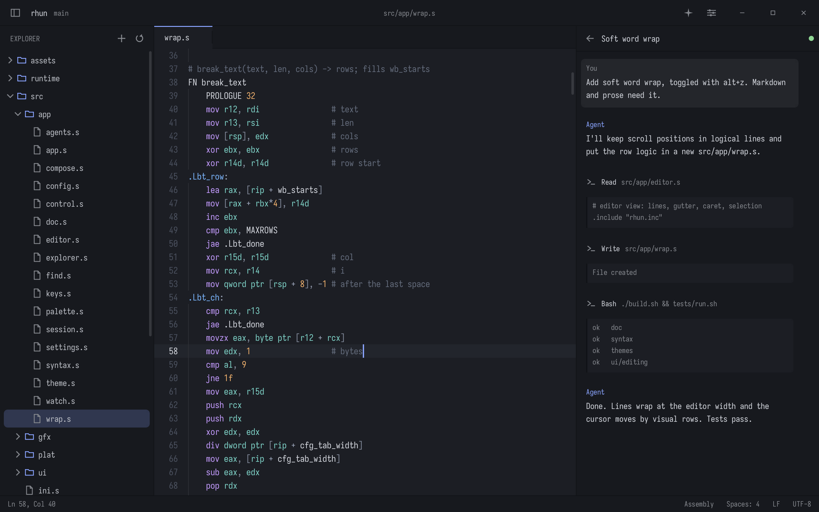Open keys.s from the file list

tap(76, 293)
